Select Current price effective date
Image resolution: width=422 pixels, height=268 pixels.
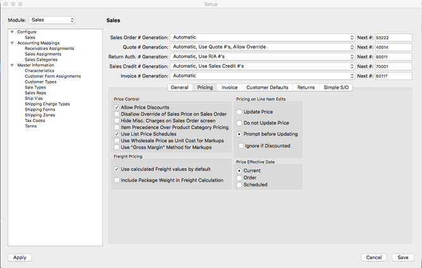pyautogui.click(x=239, y=171)
